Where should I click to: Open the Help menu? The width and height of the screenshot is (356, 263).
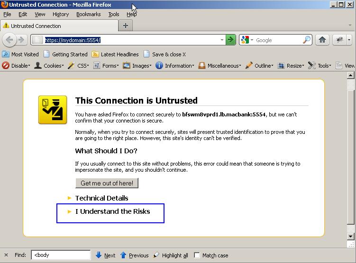point(131,14)
